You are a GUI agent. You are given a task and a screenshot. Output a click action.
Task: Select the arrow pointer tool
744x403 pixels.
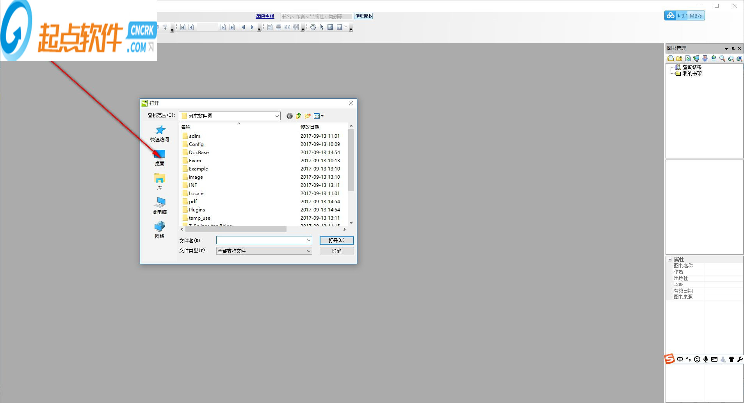[322, 27]
